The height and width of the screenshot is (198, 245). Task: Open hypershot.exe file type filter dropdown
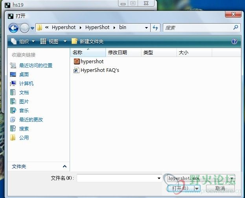tap(201, 178)
